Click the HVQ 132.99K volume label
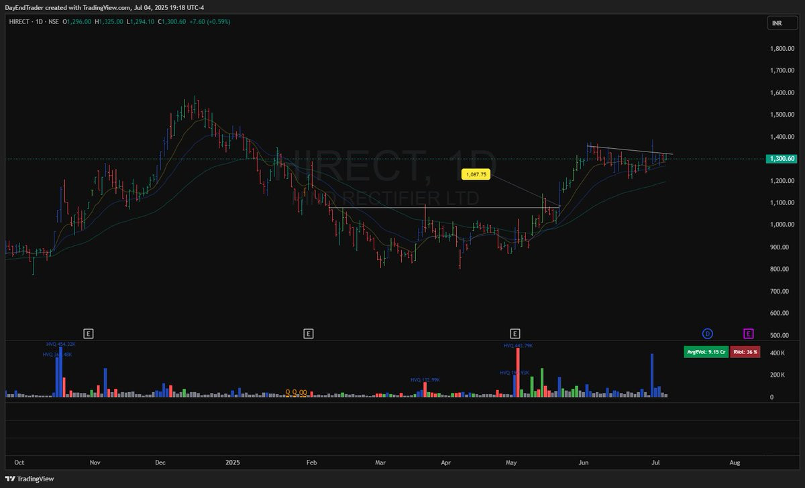805x488 pixels. [x=425, y=380]
